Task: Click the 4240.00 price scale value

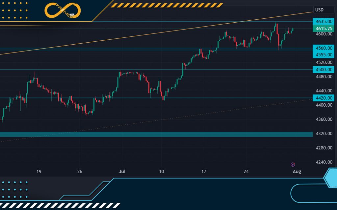Action: point(323,162)
